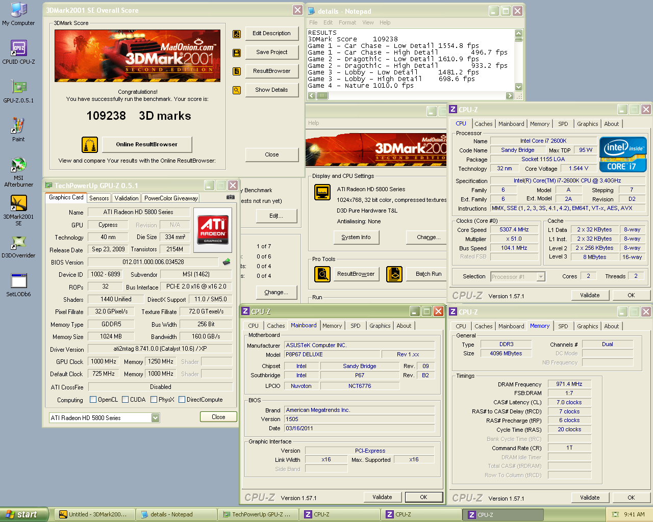Viewport: 653px width, 522px height.
Task: Open Notepad File menu
Action: point(313,22)
